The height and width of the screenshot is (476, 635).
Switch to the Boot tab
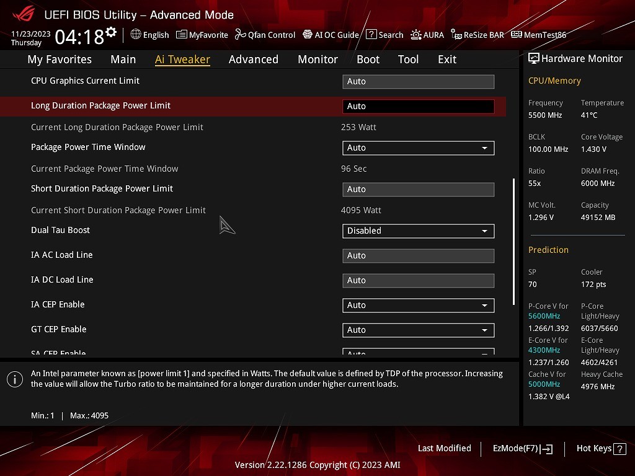(x=368, y=59)
